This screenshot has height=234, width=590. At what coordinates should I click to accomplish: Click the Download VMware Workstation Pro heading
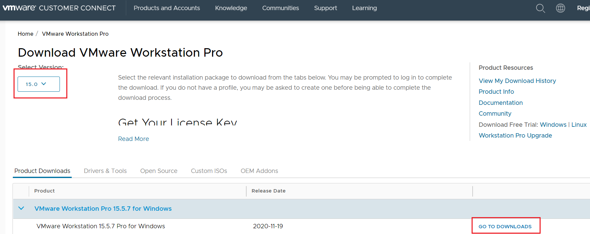click(120, 52)
